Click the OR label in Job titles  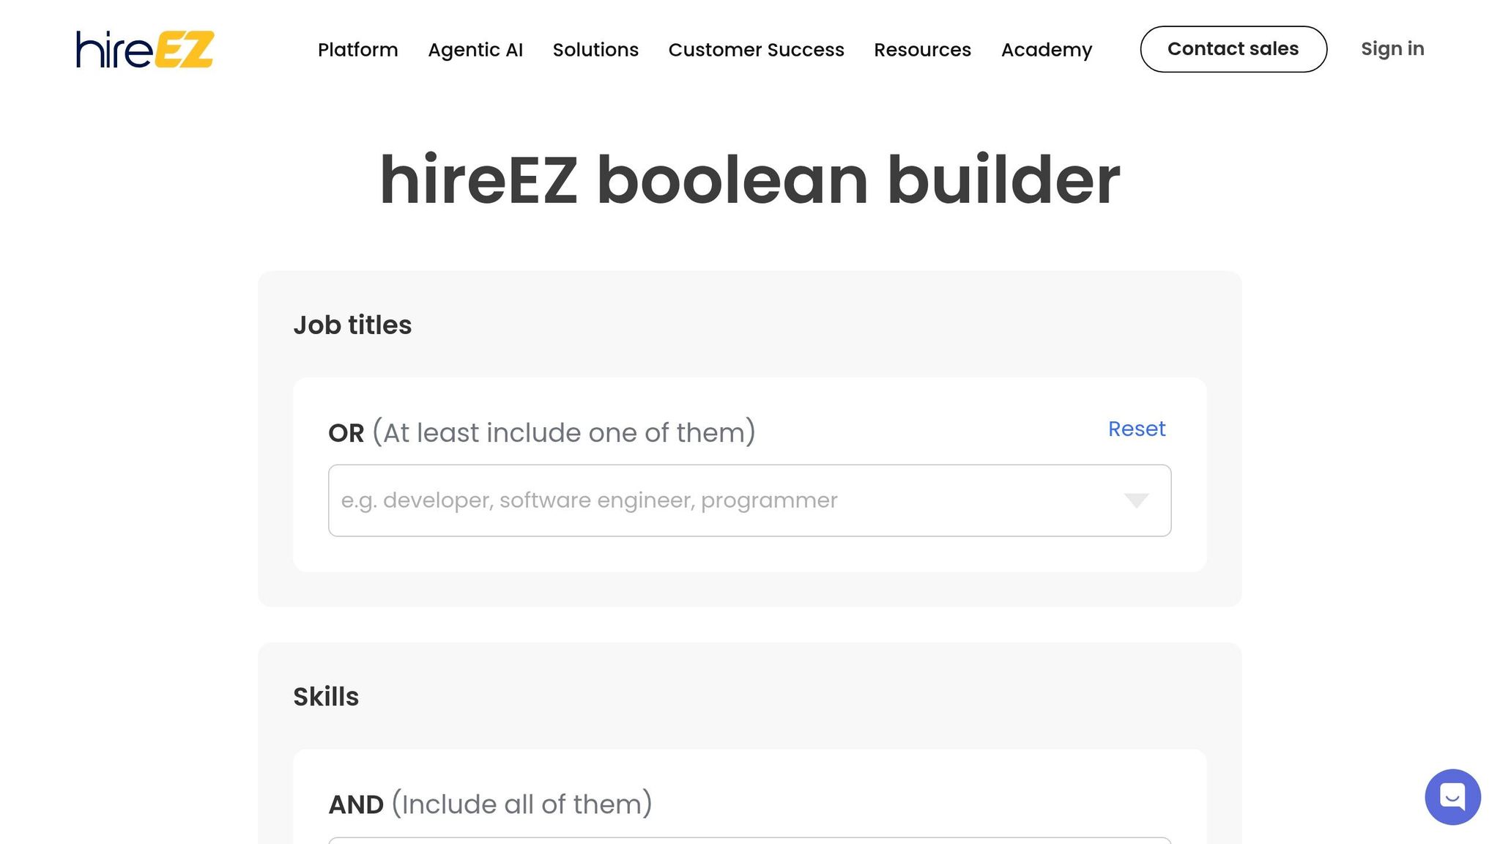tap(345, 432)
